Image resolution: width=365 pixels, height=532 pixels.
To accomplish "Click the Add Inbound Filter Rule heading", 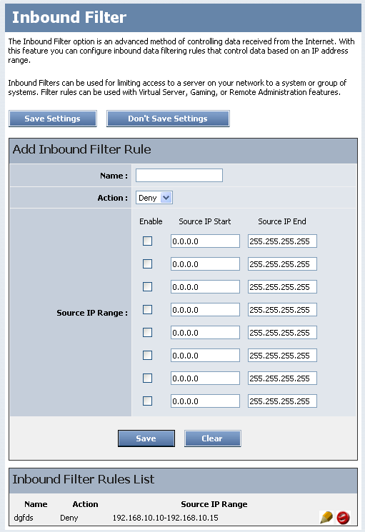I will point(81,149).
